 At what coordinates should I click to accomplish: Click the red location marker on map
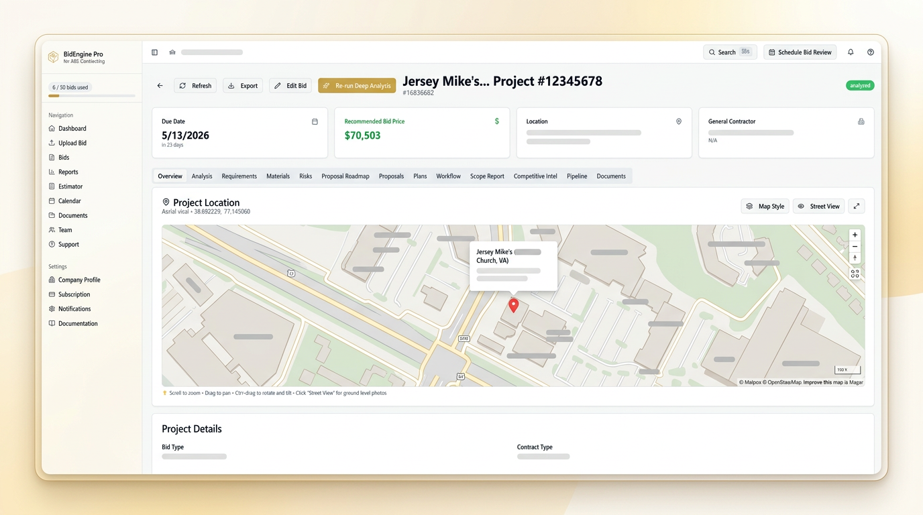click(513, 306)
